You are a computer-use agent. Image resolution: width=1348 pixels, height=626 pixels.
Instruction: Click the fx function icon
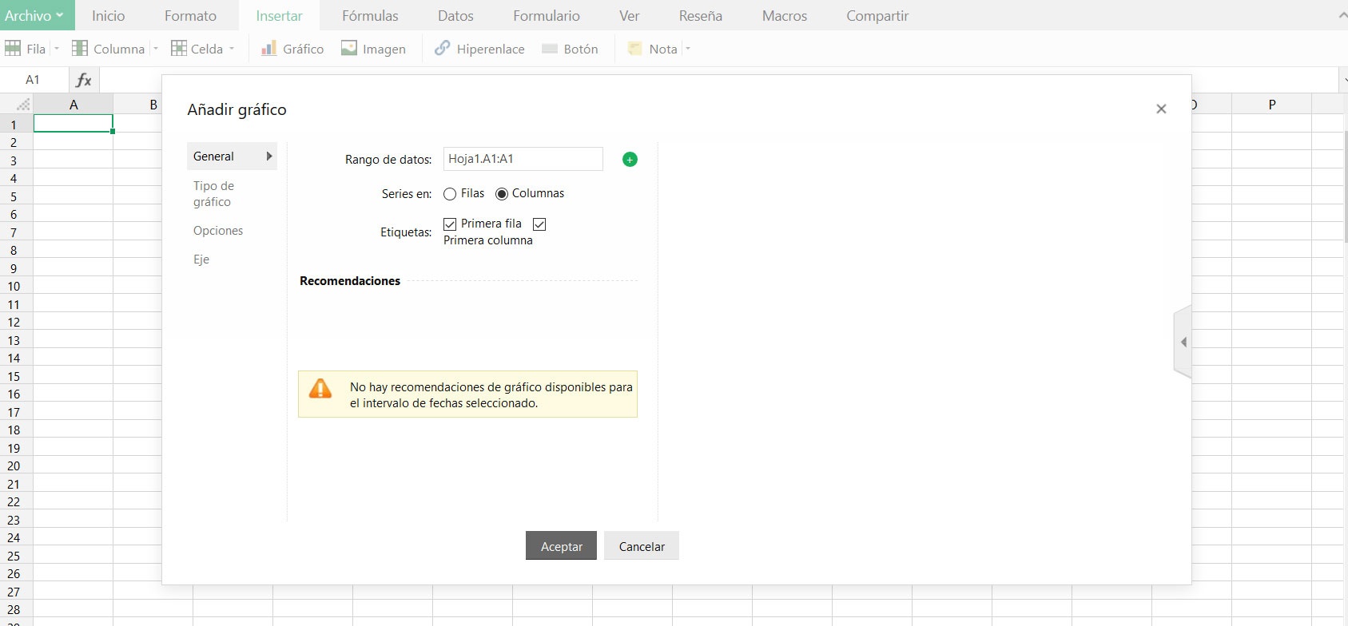point(83,80)
